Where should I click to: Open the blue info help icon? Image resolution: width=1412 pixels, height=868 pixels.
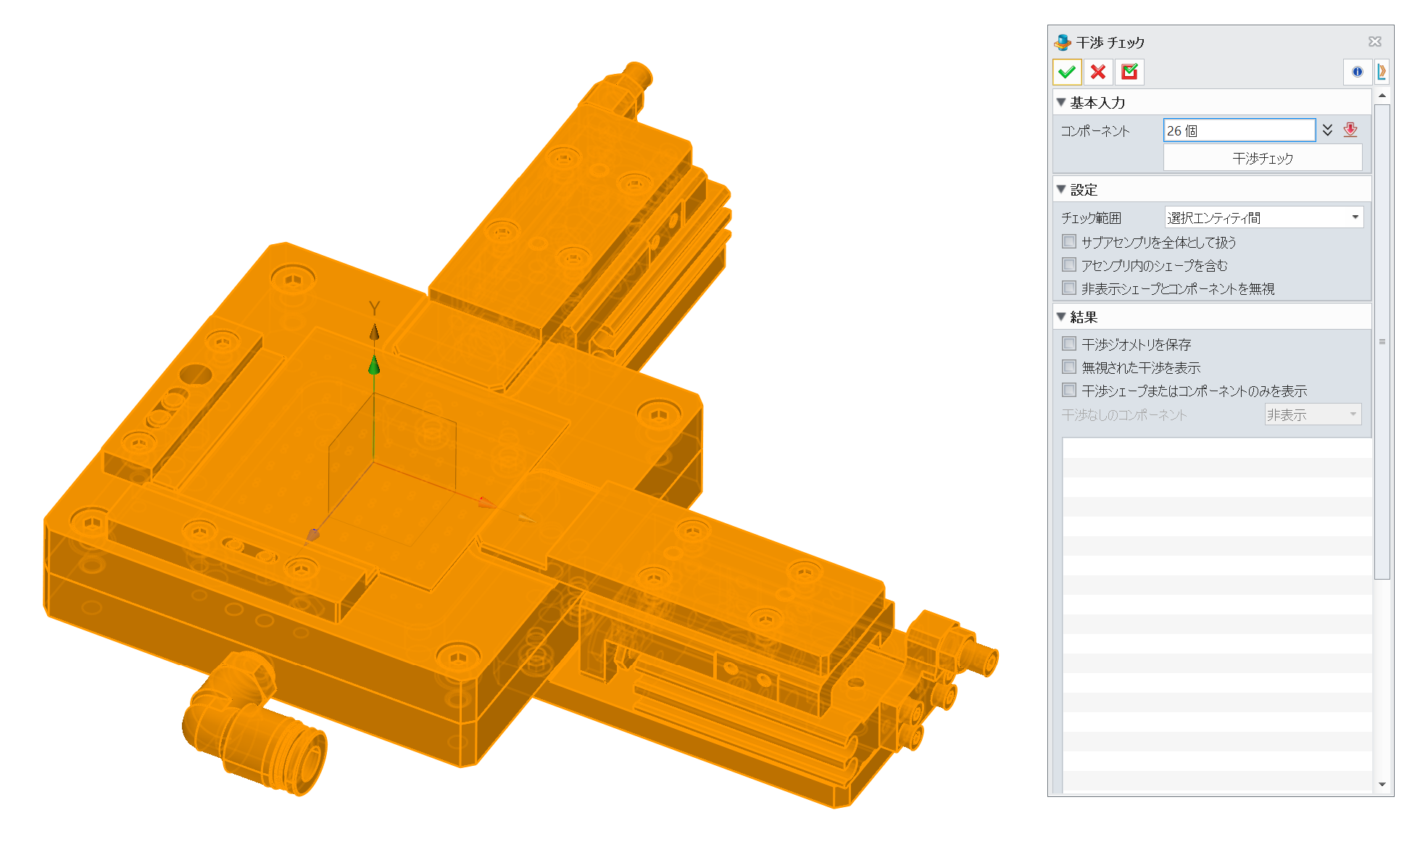pyautogui.click(x=1357, y=72)
